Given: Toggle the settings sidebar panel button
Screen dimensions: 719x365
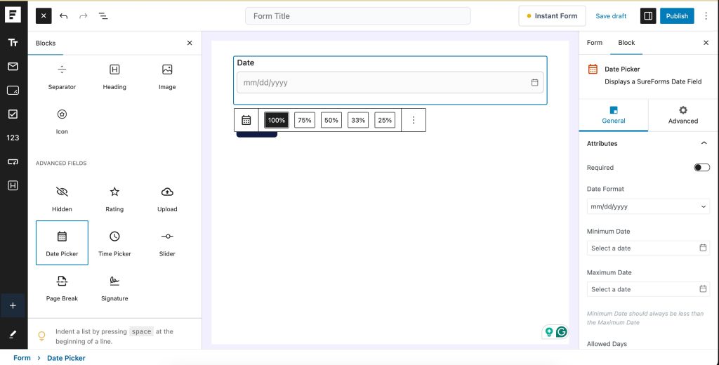Looking at the screenshot, I should [x=647, y=15].
